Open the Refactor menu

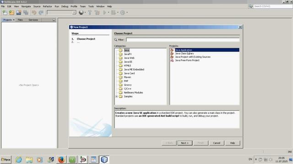[47, 6]
